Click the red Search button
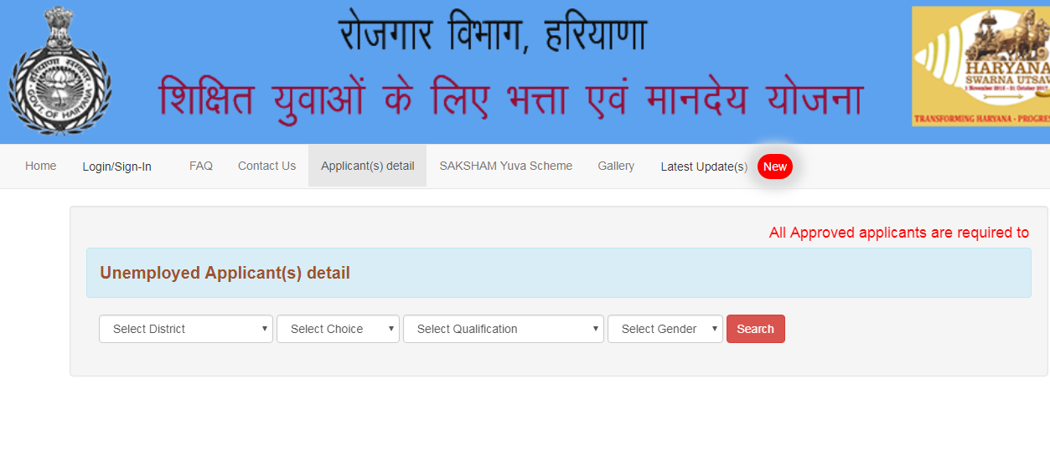Viewport: 1050px width, 456px height. coord(756,329)
